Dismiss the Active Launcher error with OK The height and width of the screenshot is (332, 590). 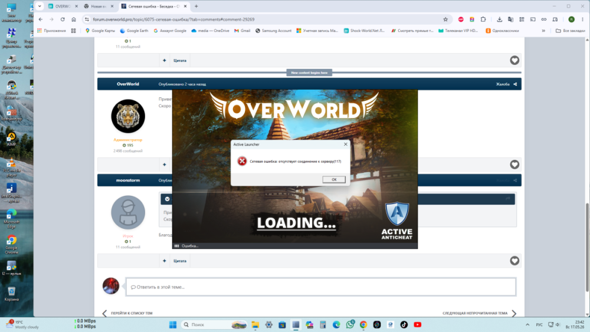point(334,179)
